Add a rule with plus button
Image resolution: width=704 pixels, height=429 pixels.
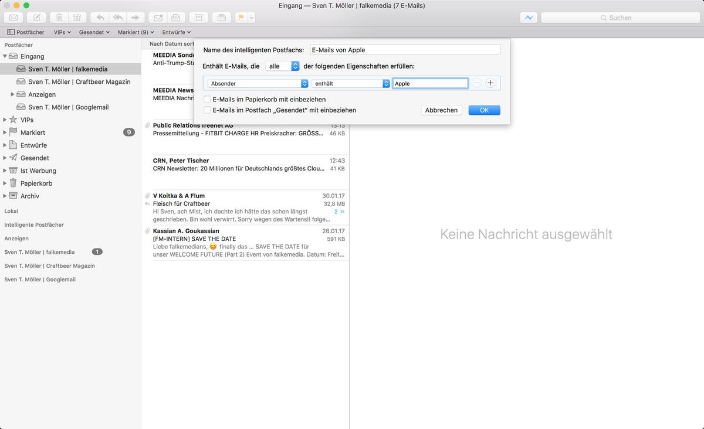pos(490,83)
